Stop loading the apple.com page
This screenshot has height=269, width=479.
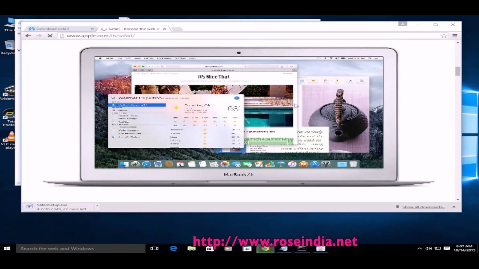[50, 36]
